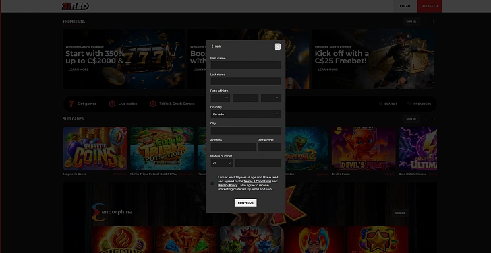491x253 pixels.
Task: Click the First name input field
Action: click(246, 65)
